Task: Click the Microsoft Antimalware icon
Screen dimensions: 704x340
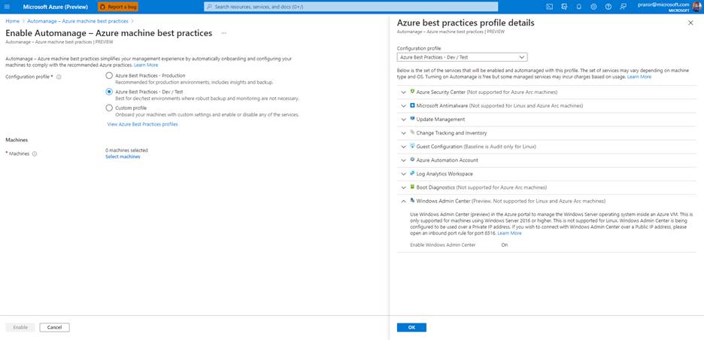Action: [x=412, y=105]
